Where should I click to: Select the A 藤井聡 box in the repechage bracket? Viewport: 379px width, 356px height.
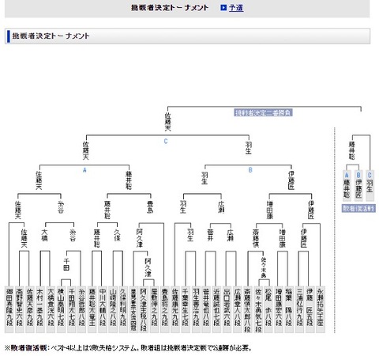[347, 186]
